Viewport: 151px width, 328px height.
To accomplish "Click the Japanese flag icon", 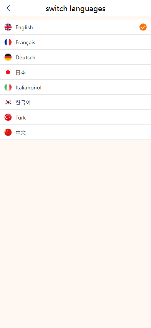I will [8, 72].
